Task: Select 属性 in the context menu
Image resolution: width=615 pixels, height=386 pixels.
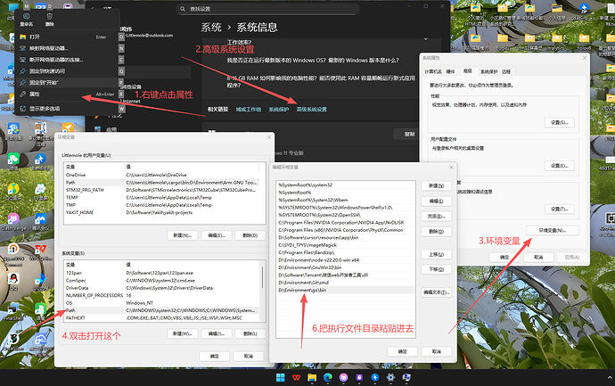Action: coord(36,93)
